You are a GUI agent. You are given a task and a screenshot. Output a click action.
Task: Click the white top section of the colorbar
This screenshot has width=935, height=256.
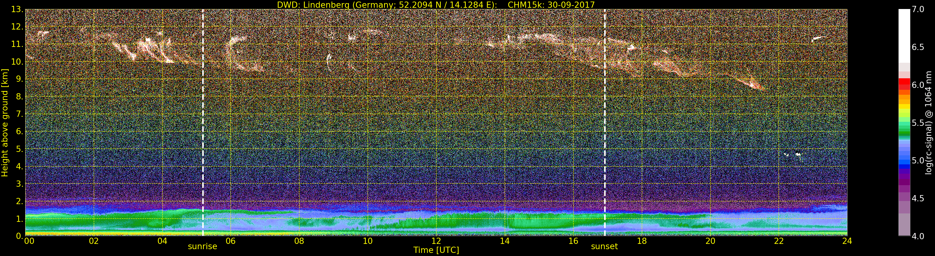pos(904,36)
